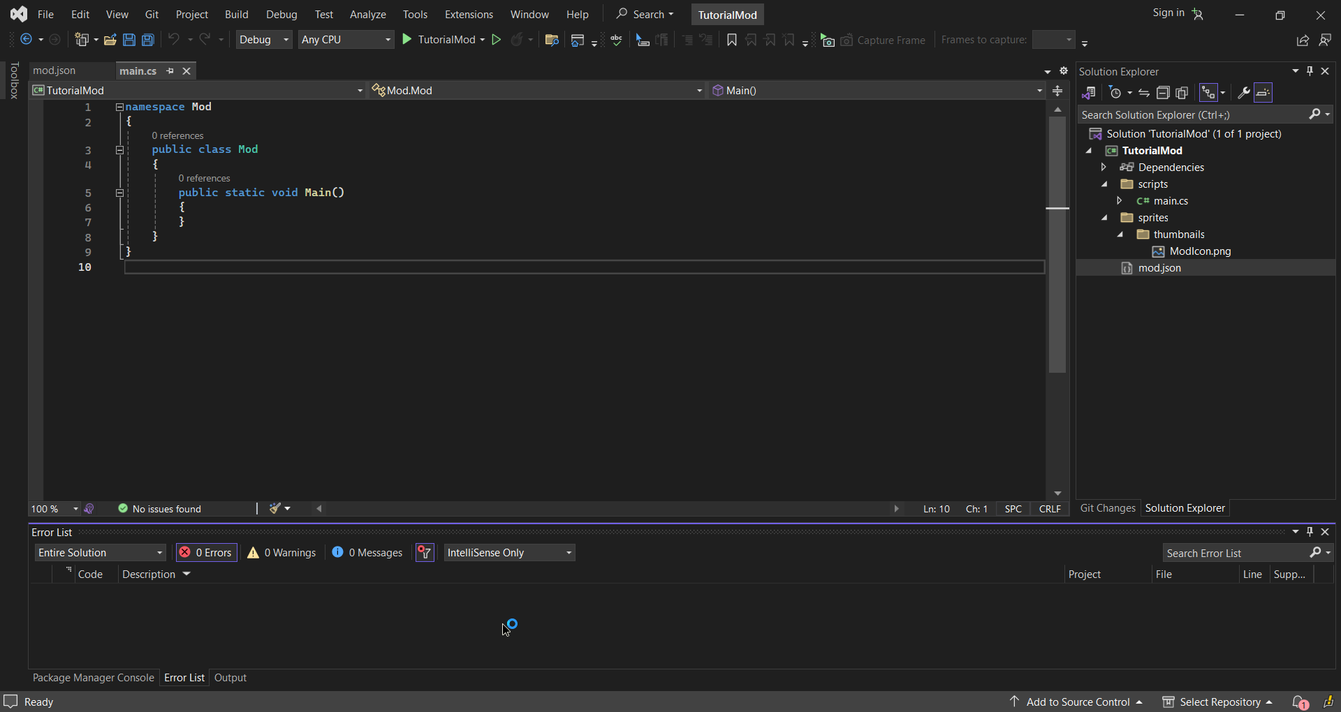The width and height of the screenshot is (1341, 712).
Task: Click the Collapse All icon in Solution Explorer
Action: pos(1163,93)
